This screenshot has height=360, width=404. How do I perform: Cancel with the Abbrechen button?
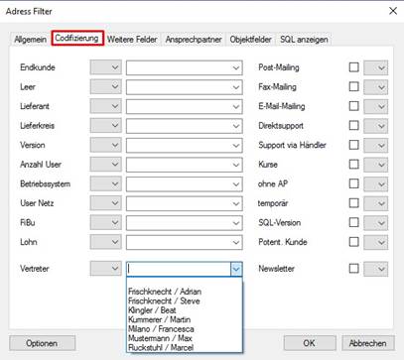[x=368, y=343]
